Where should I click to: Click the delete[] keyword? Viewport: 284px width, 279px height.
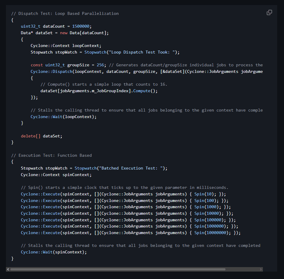tap(31, 136)
